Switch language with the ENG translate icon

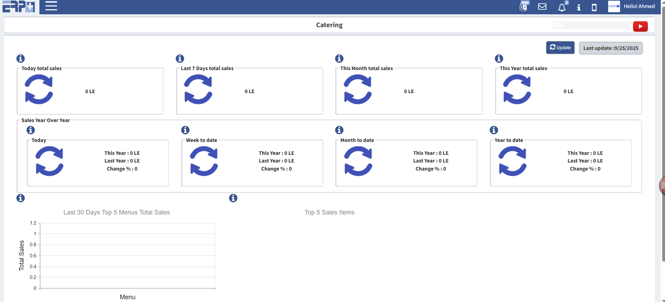pos(523,6)
